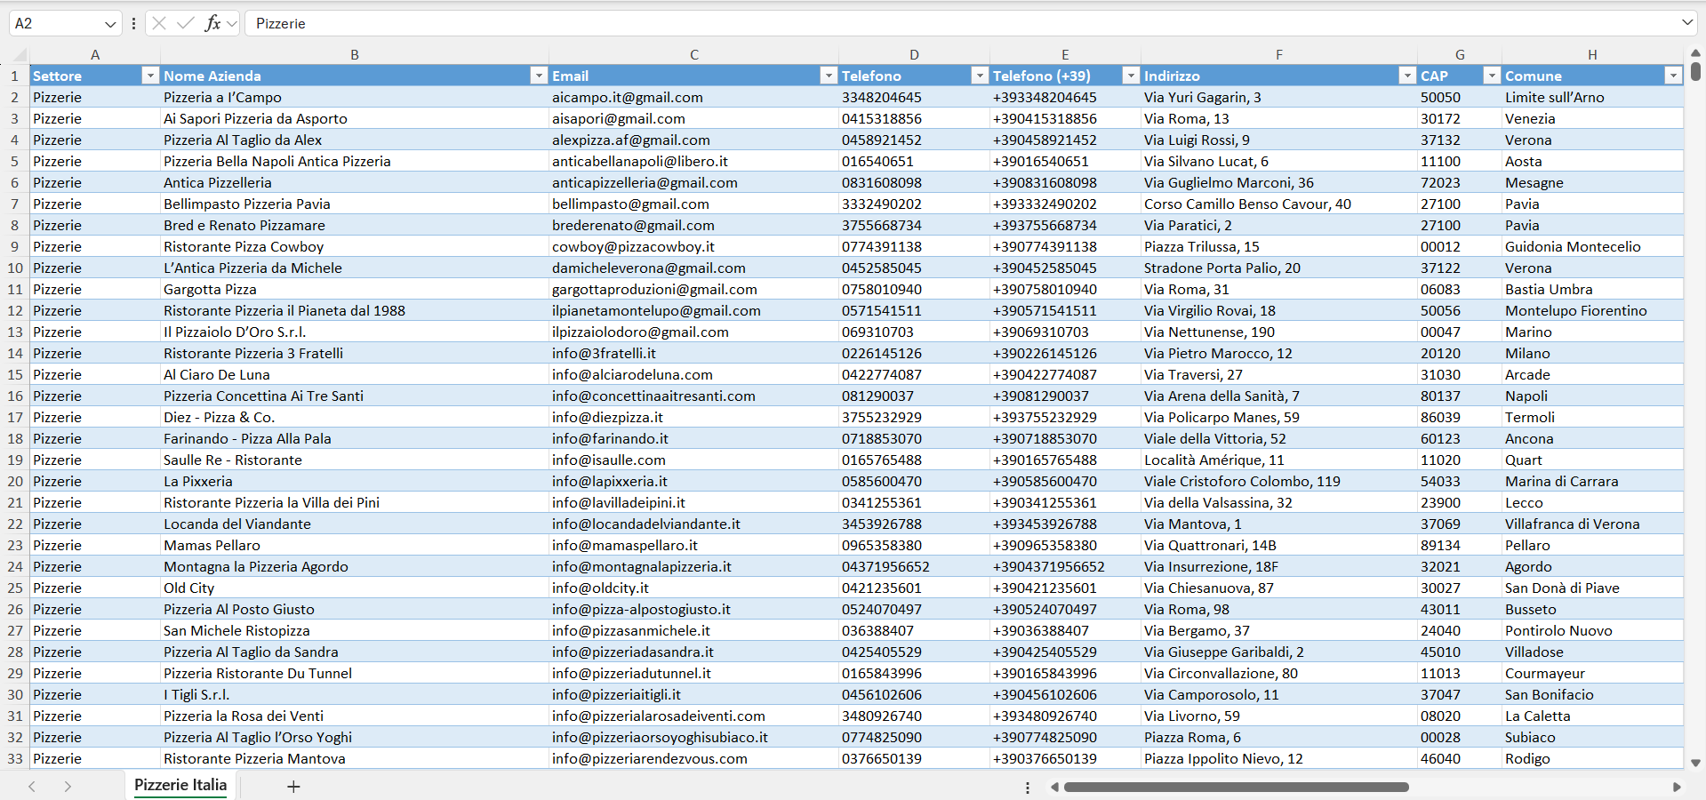Select row 2 header
The height and width of the screenshot is (800, 1706).
tap(14, 97)
